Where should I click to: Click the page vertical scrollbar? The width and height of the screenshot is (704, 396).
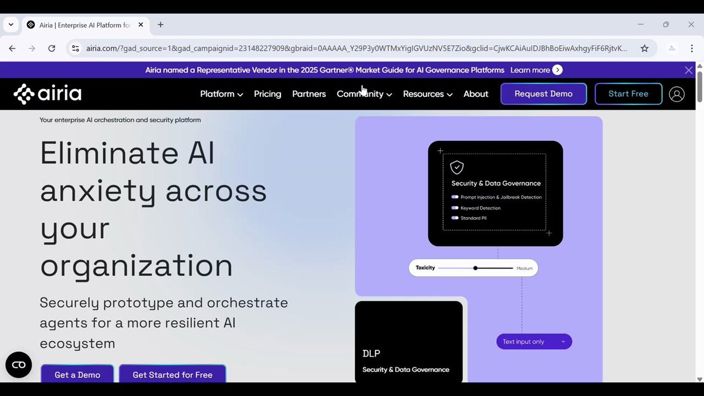699,87
